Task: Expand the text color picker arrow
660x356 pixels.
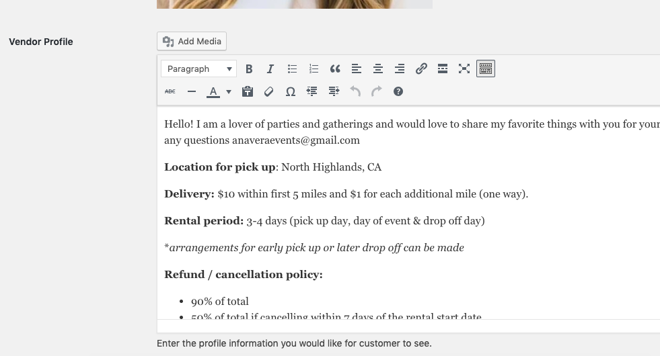Action: click(x=229, y=91)
